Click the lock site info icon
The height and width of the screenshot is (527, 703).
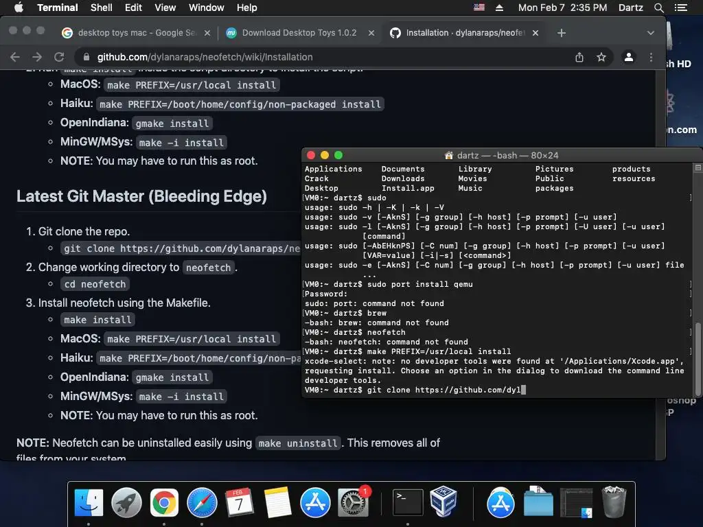[87, 57]
